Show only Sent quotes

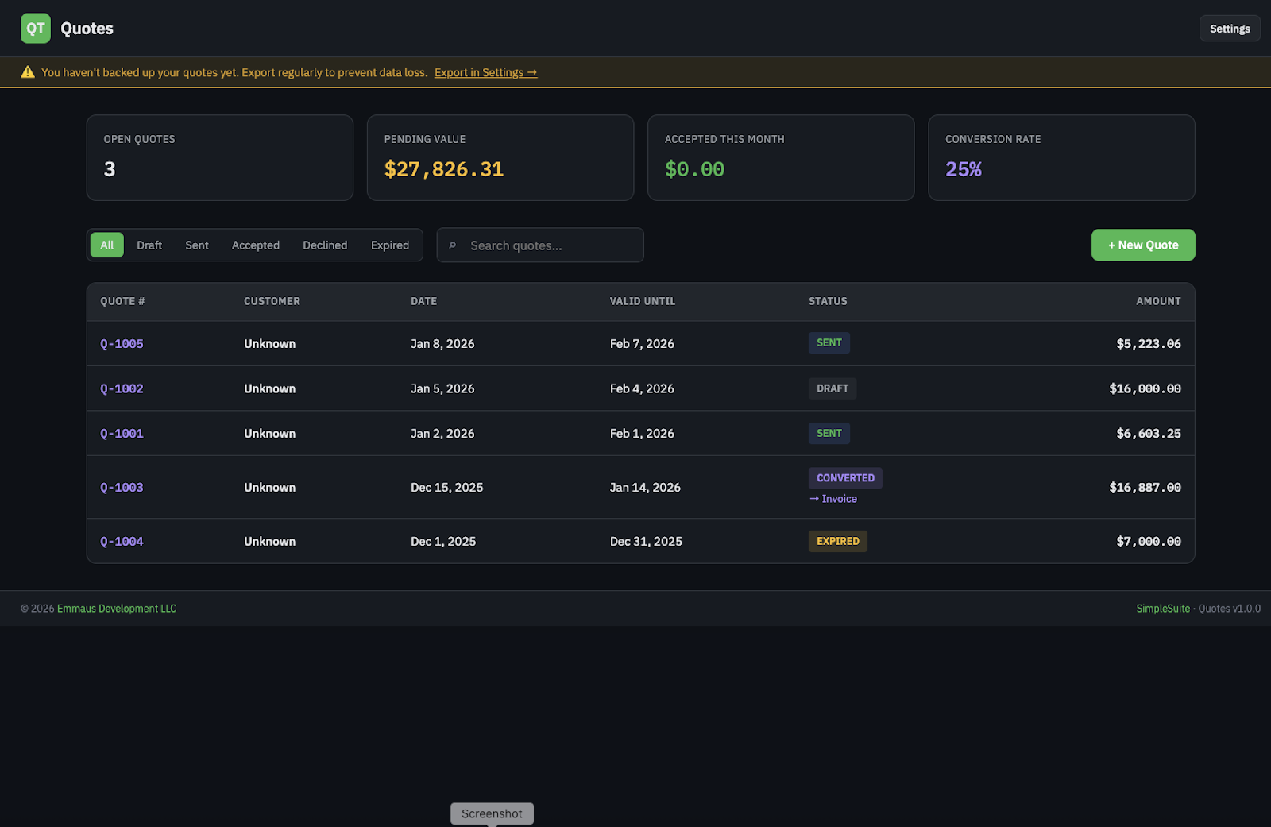pos(197,245)
